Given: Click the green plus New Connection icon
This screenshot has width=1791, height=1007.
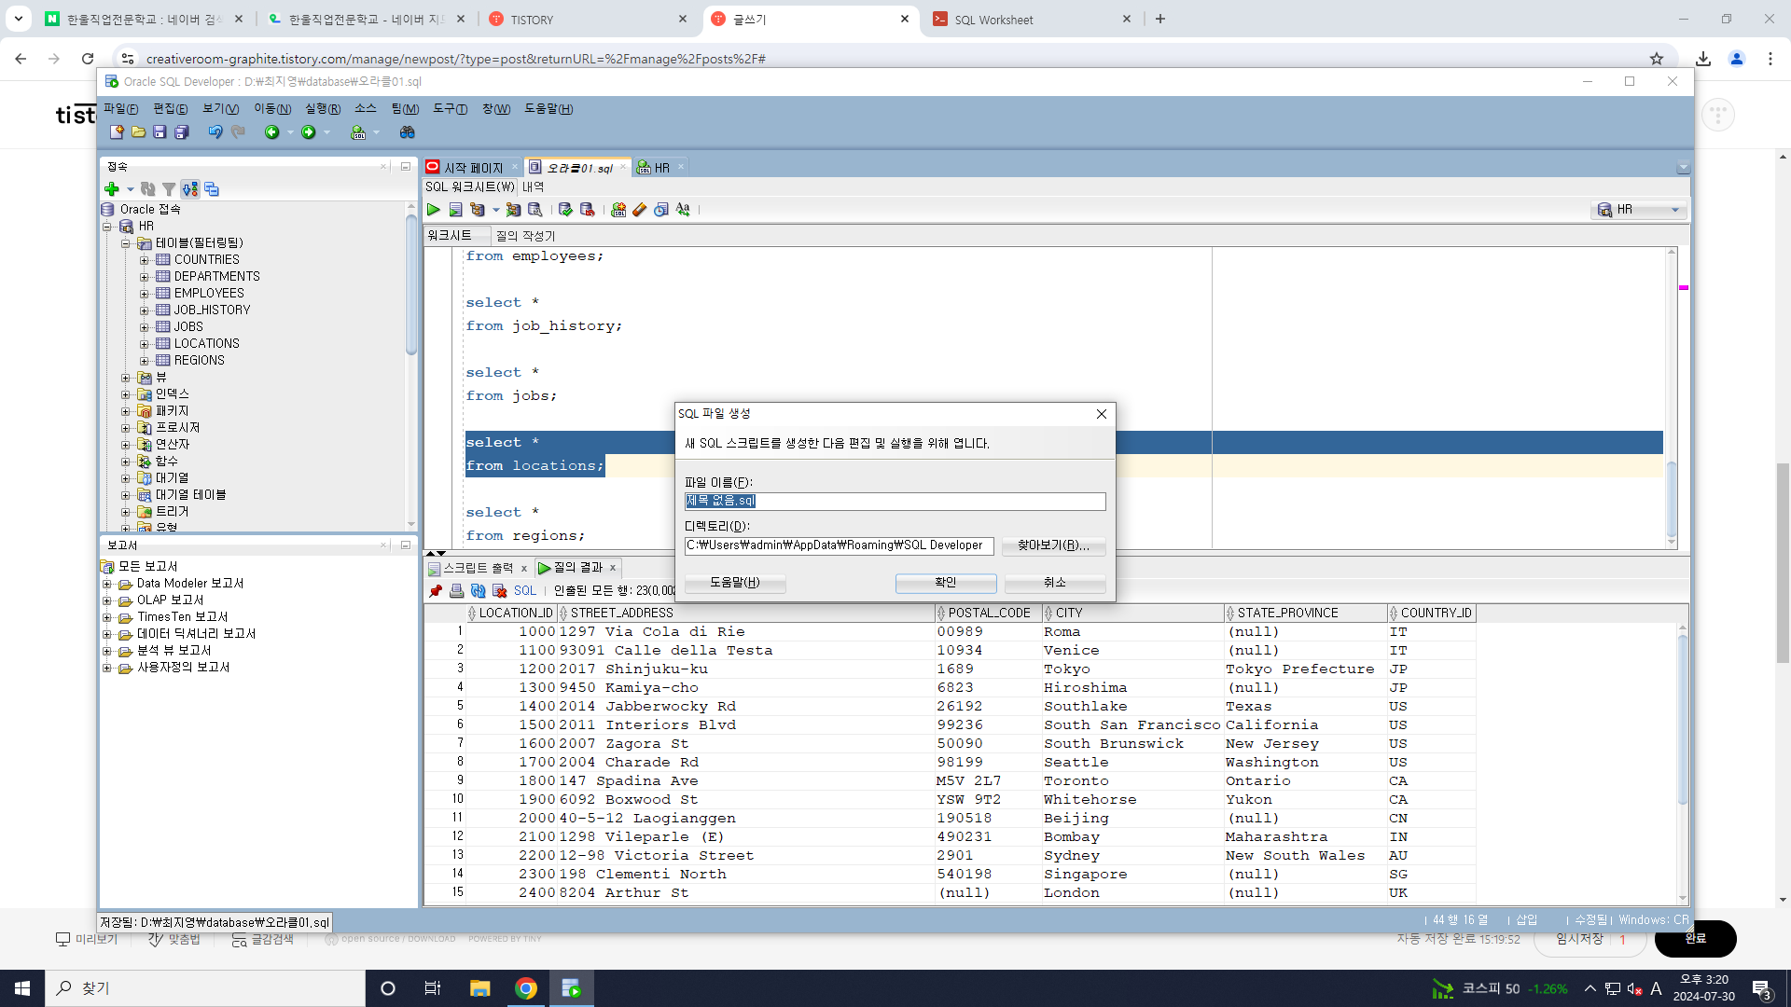Looking at the screenshot, I should pyautogui.click(x=112, y=189).
